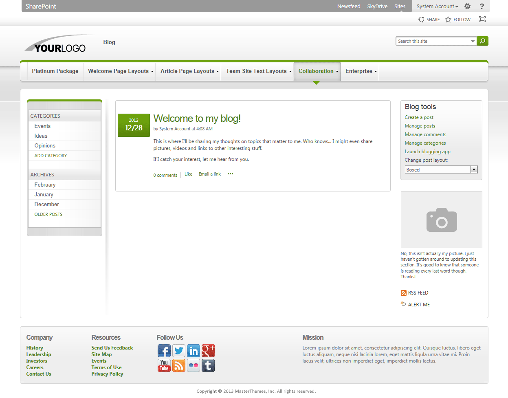This screenshot has width=508, height=398.
Task: Click the ALERT ME bell icon
Action: point(403,304)
